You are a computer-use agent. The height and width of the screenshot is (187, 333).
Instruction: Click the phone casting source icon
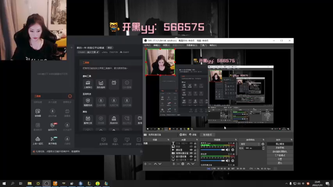tap(127, 141)
